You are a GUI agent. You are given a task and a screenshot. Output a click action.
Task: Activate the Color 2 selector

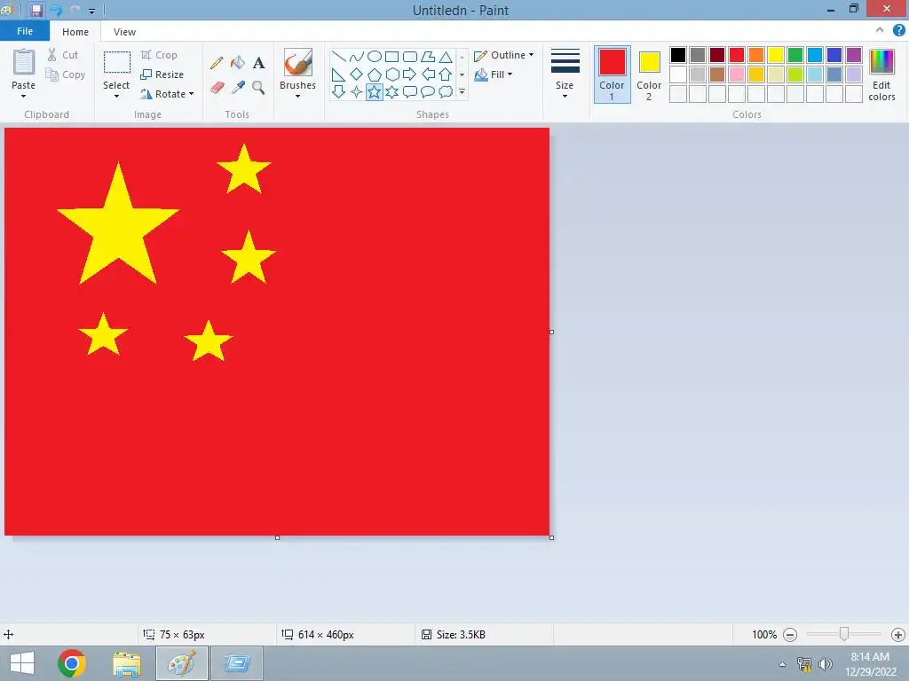coord(649,74)
